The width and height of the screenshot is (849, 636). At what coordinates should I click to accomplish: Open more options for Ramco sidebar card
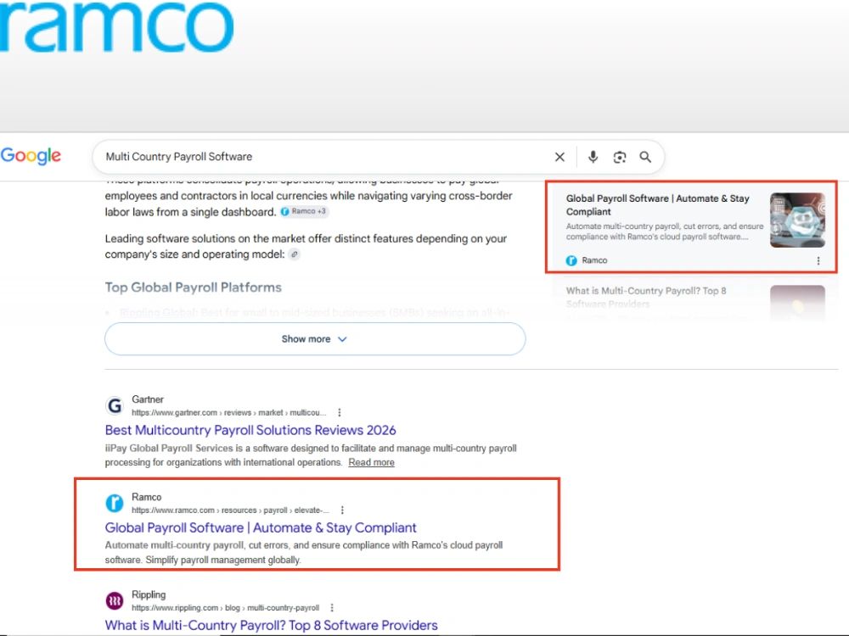click(818, 260)
